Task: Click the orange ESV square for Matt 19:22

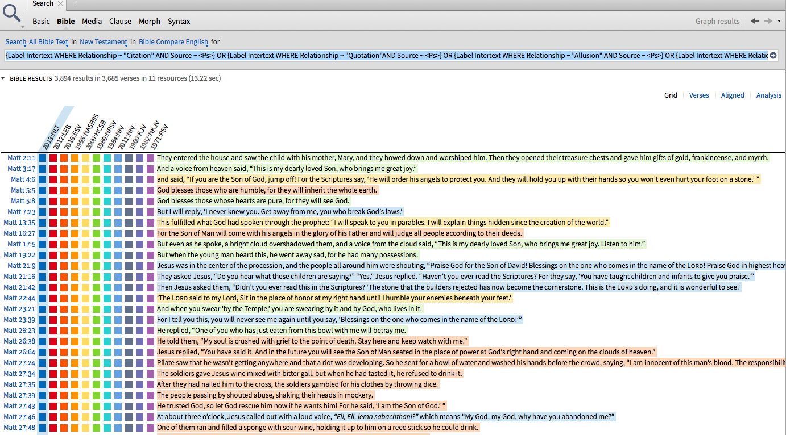Action: tap(64, 255)
